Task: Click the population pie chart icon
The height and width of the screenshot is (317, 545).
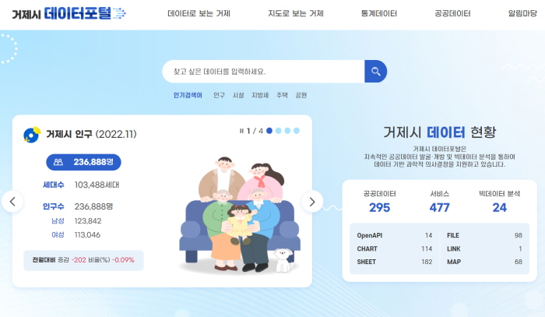Action: point(32,135)
